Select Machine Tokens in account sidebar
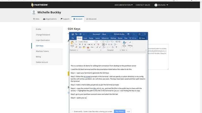 [x=47, y=51]
